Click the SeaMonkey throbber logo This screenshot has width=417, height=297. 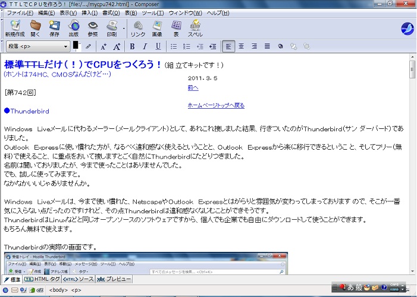pyautogui.click(x=407, y=28)
